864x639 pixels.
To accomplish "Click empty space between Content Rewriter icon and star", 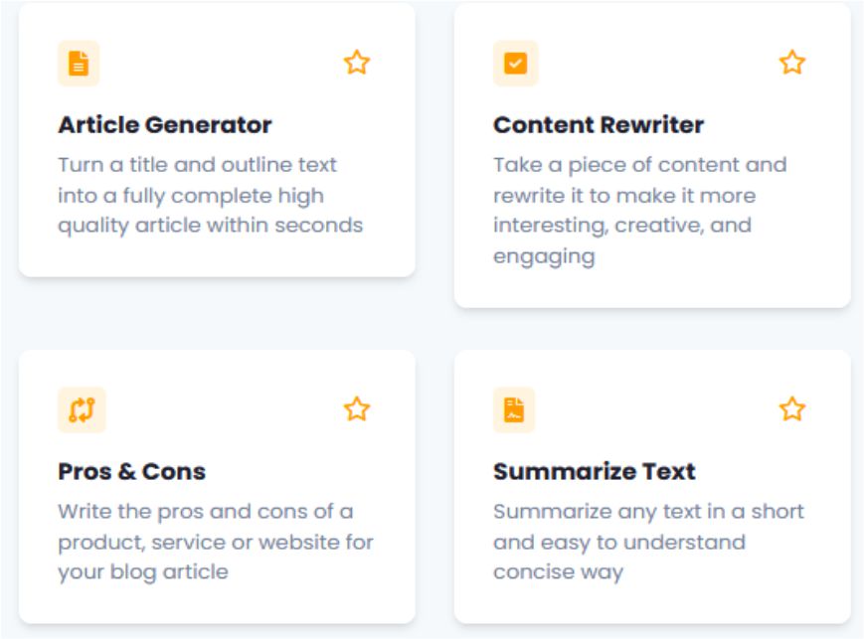I will click(x=656, y=64).
